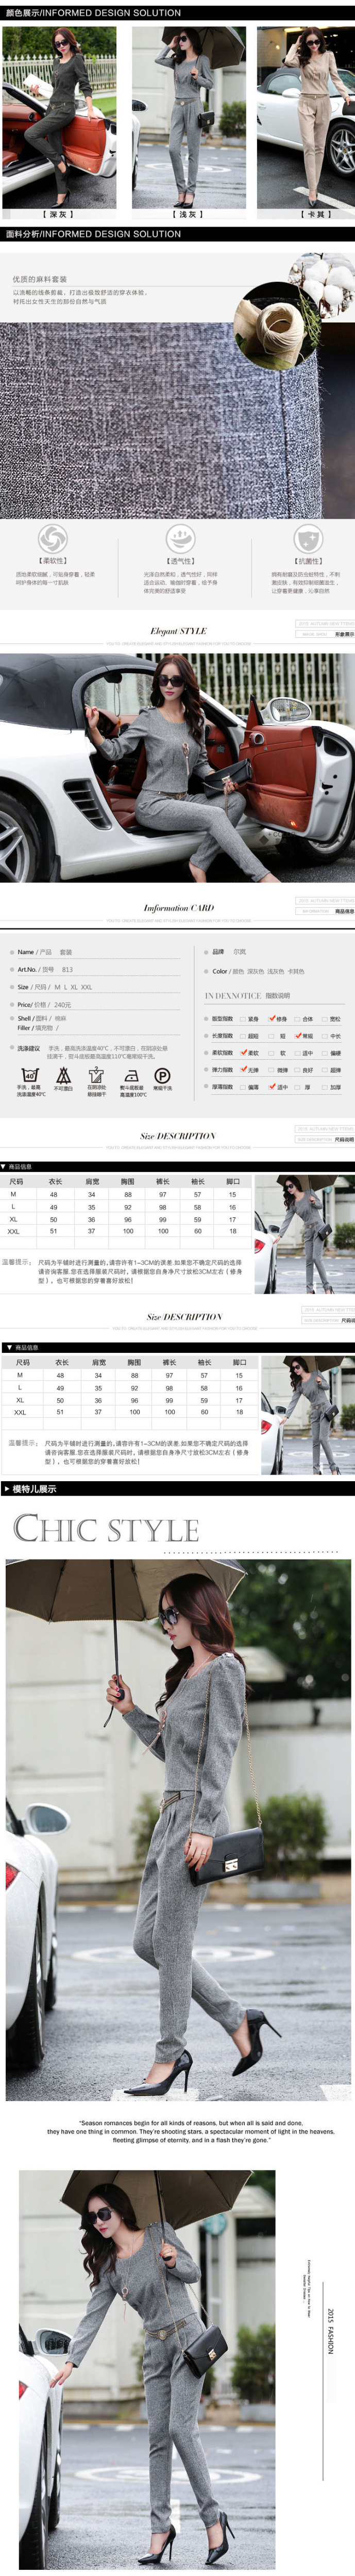Click the Filler 填充物 row
Image resolution: width=355 pixels, height=2576 pixels.
38,1028
